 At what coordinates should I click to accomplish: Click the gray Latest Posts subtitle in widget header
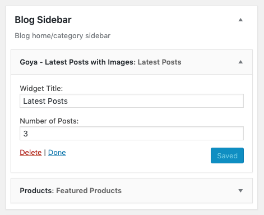159,62
